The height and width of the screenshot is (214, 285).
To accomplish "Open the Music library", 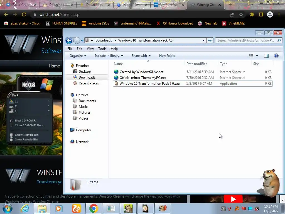I will [83, 107].
